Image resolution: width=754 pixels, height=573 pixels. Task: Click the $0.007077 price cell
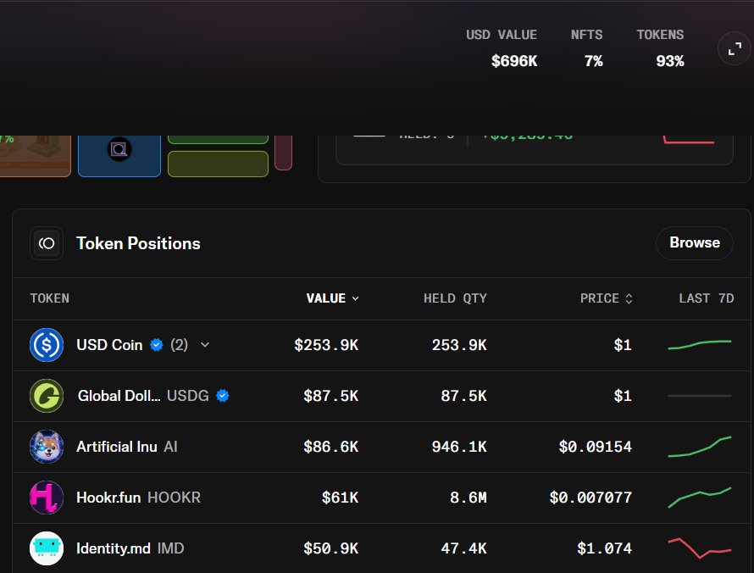(x=591, y=498)
